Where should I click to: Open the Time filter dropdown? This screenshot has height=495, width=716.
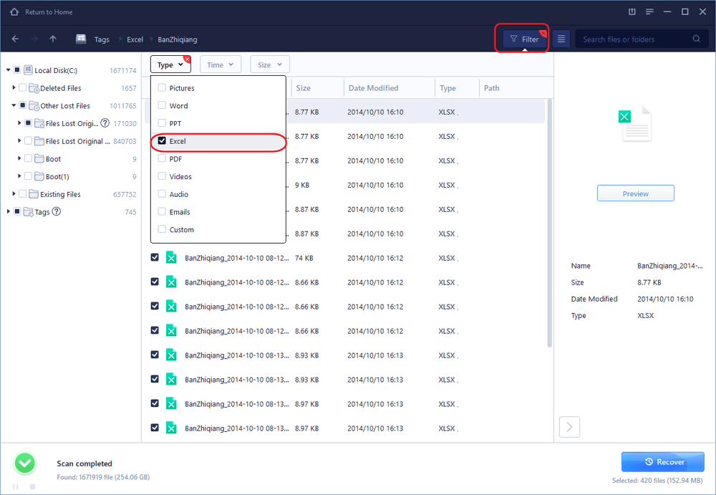pyautogui.click(x=221, y=65)
